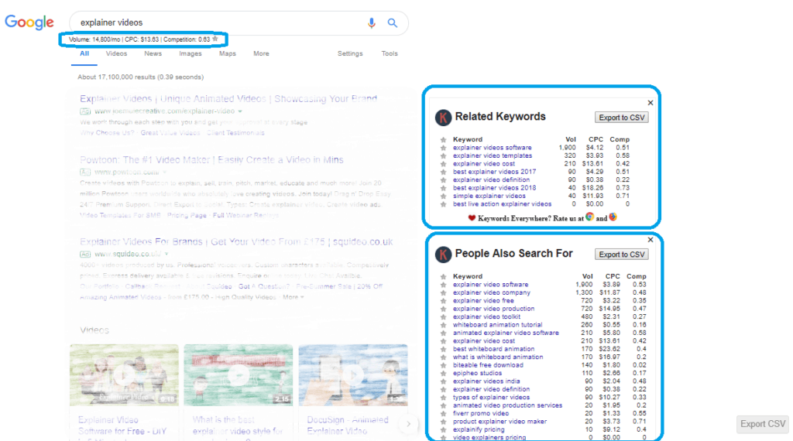The width and height of the screenshot is (793, 441).
Task: Open search Tools
Action: 390,53
